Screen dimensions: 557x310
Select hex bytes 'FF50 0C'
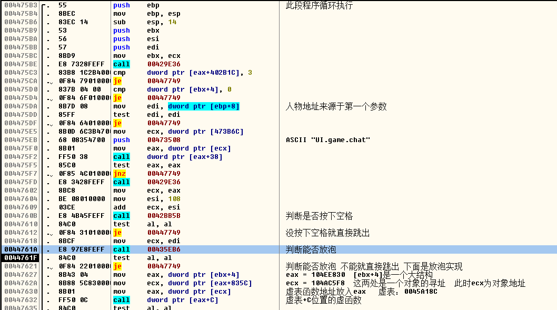73,300
